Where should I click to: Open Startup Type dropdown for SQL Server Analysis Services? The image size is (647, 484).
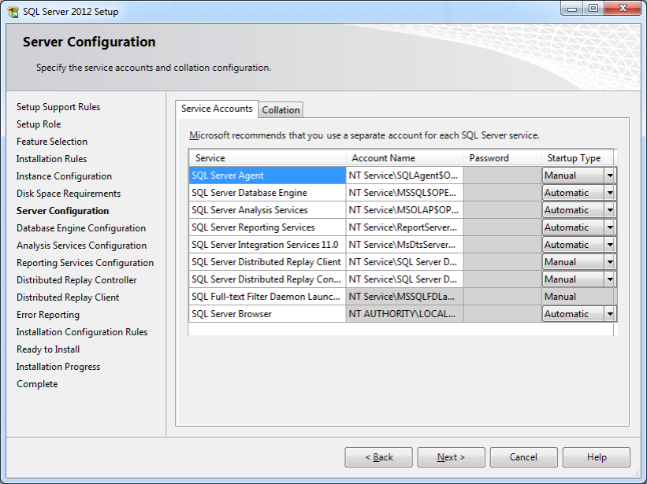pyautogui.click(x=609, y=210)
